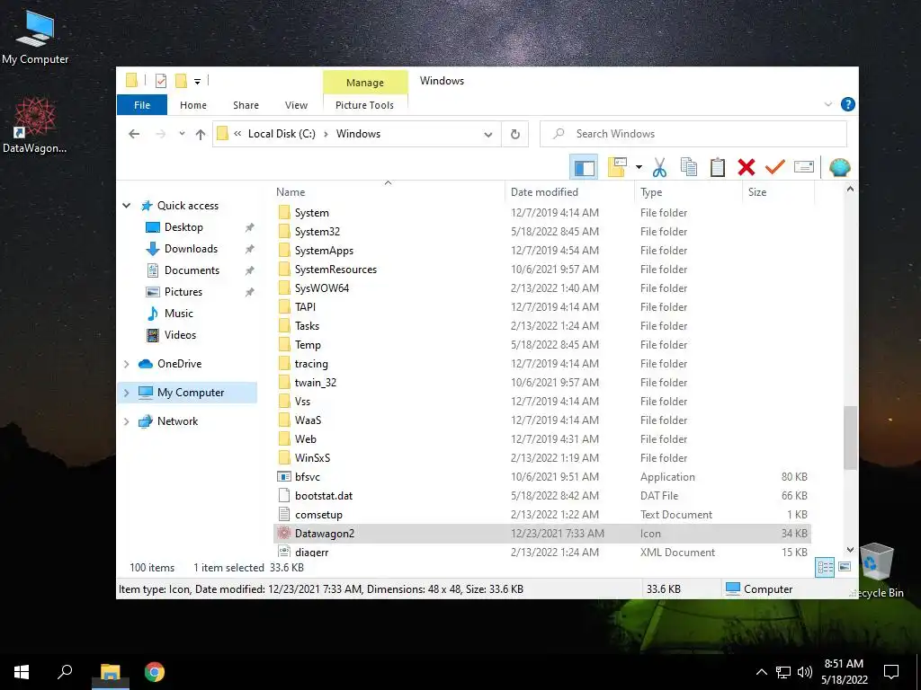
Task: Click the Help question mark icon
Action: pos(847,104)
